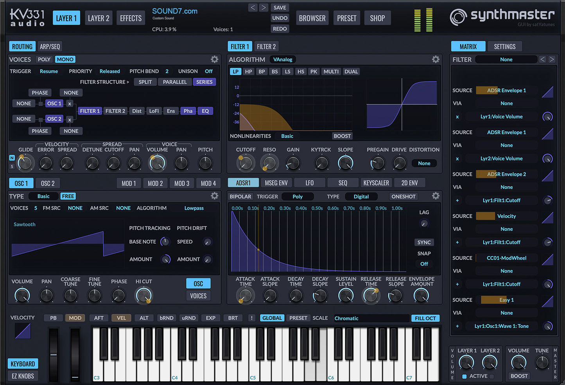This screenshot has width=565, height=385.
Task: Click the master Tune knob
Action: [542, 363]
